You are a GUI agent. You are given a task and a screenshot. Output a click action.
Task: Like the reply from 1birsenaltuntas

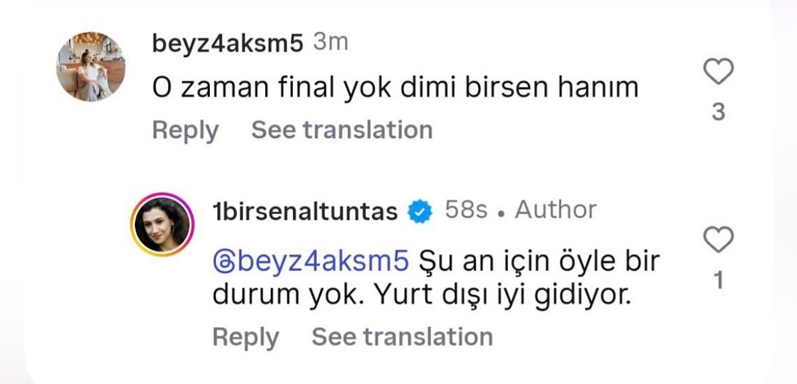(x=718, y=239)
